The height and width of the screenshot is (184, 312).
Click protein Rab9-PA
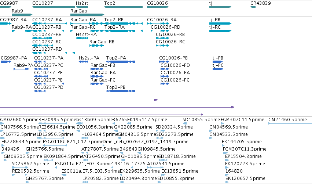tap(21, 69)
